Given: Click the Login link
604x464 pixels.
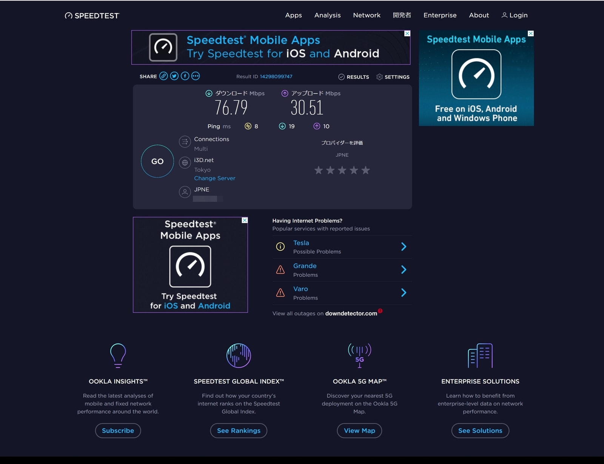Looking at the screenshot, I should [x=515, y=15].
